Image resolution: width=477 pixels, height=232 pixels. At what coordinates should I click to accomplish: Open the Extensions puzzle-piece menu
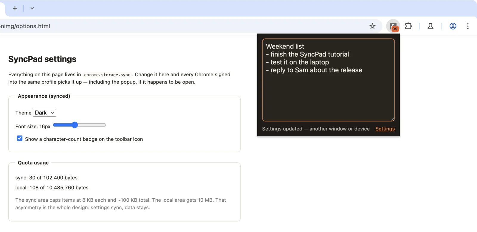click(408, 26)
